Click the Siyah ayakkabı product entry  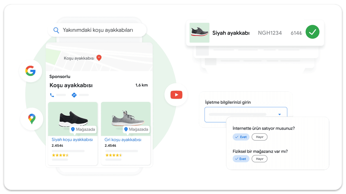[x=230, y=33]
